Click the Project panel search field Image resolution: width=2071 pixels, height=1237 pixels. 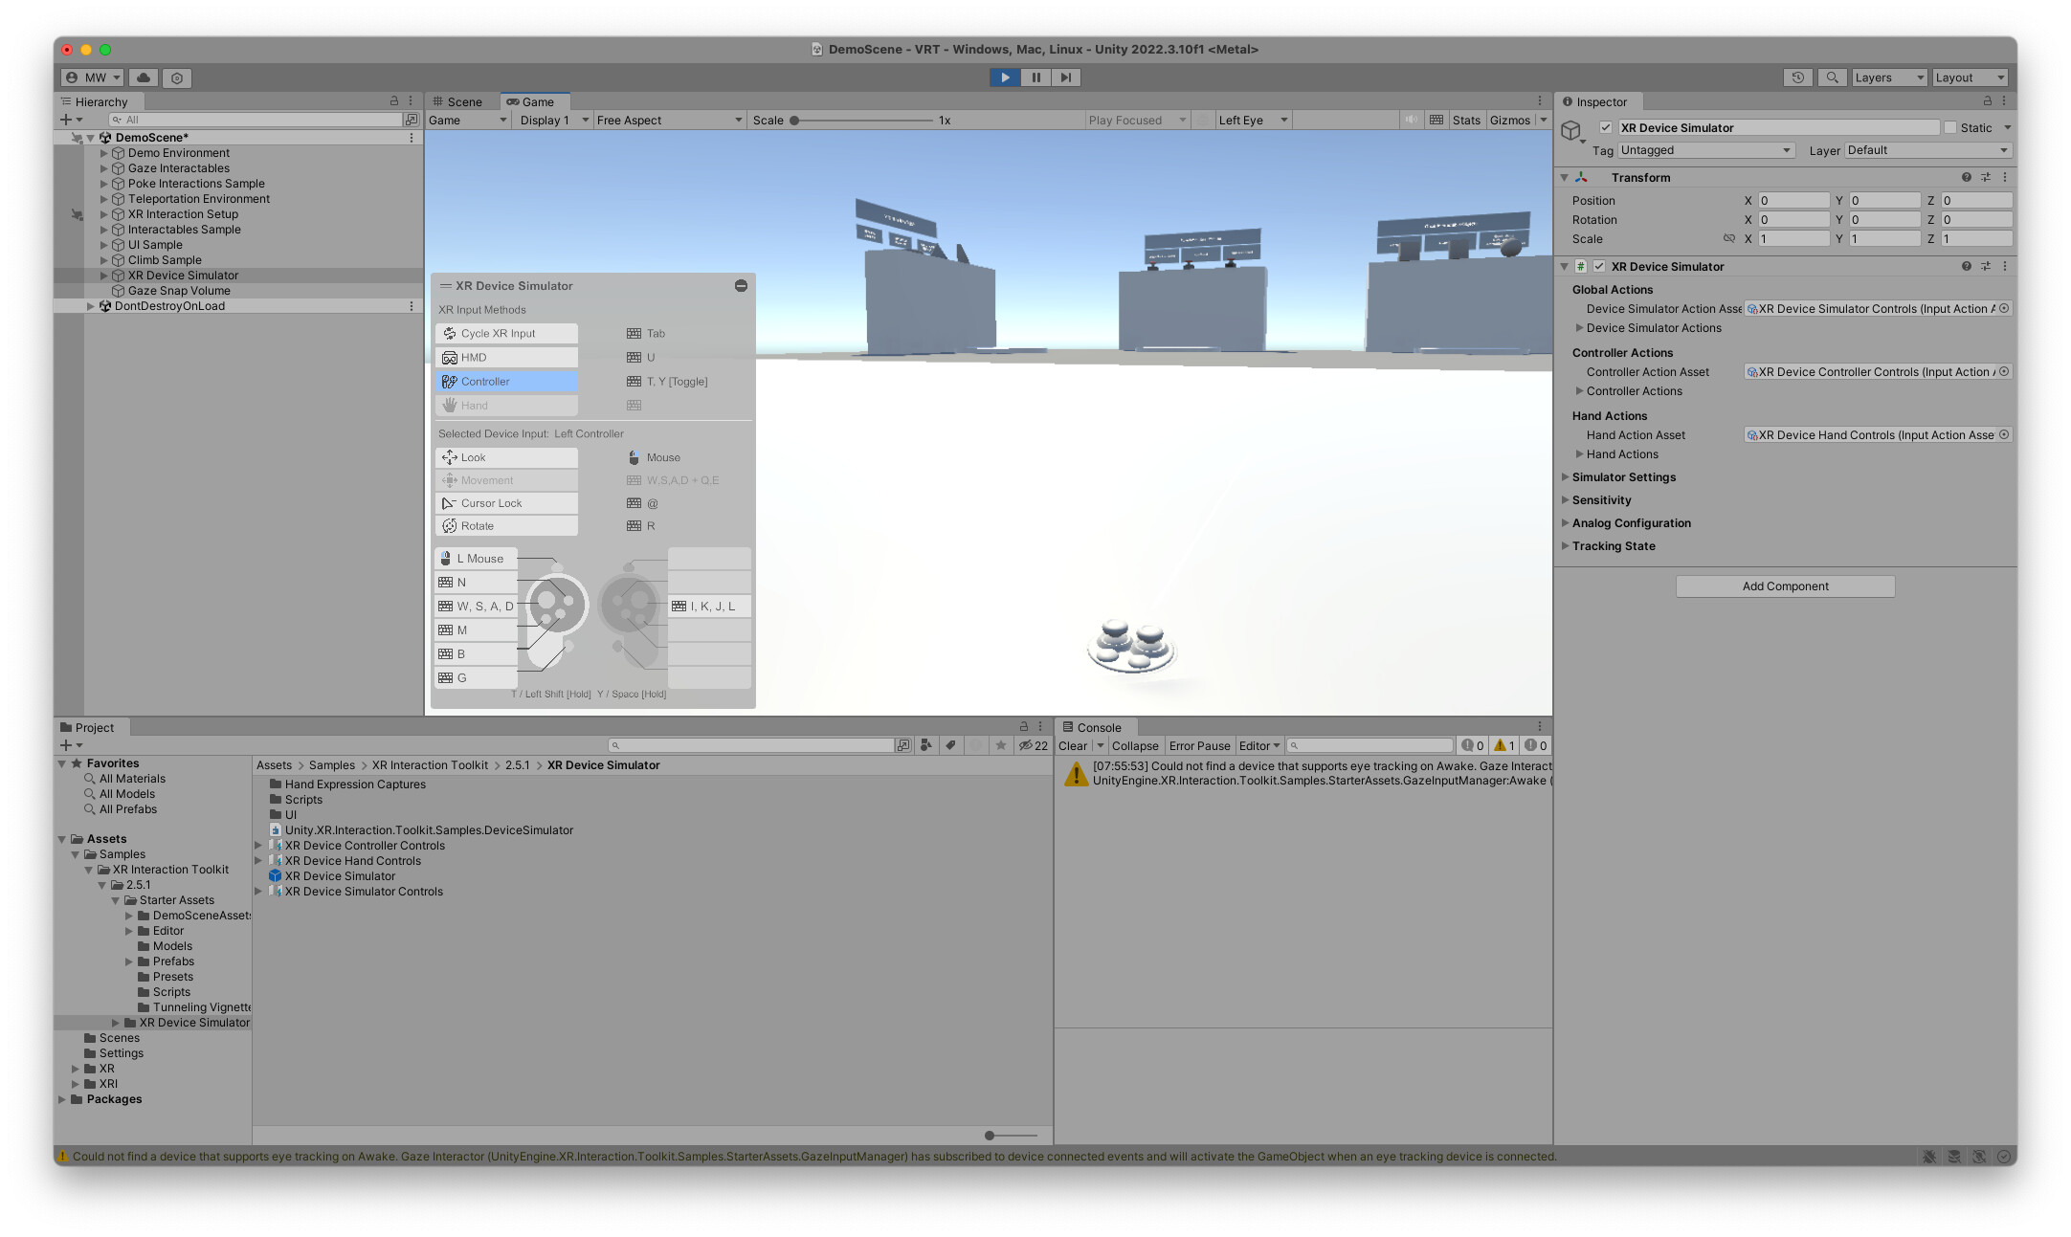coord(756,744)
